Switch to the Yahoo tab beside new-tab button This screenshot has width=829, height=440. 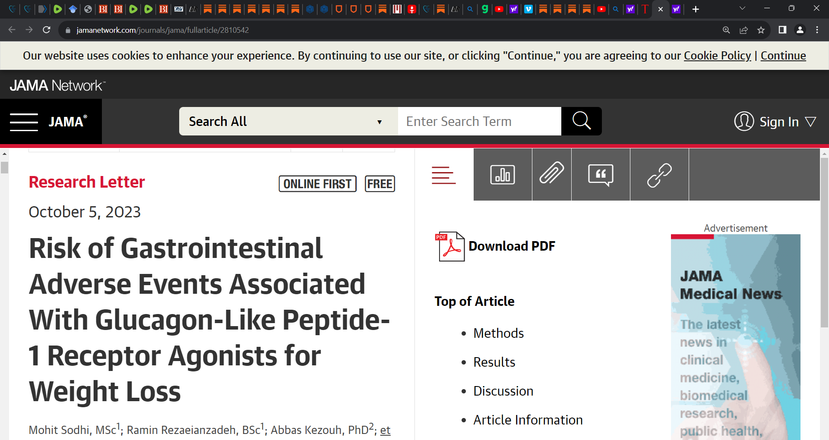(x=676, y=9)
